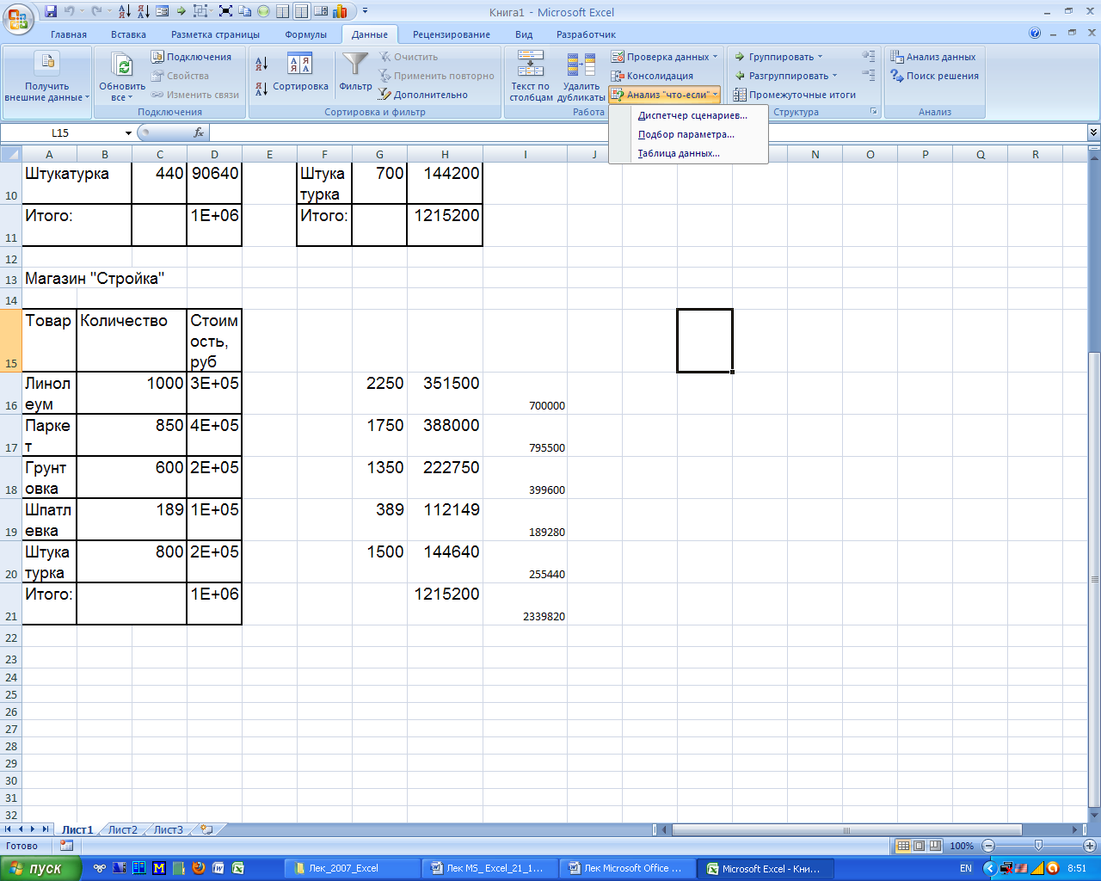Open Get External Data menu
Screen dimensions: 1101x881
[x=47, y=77]
